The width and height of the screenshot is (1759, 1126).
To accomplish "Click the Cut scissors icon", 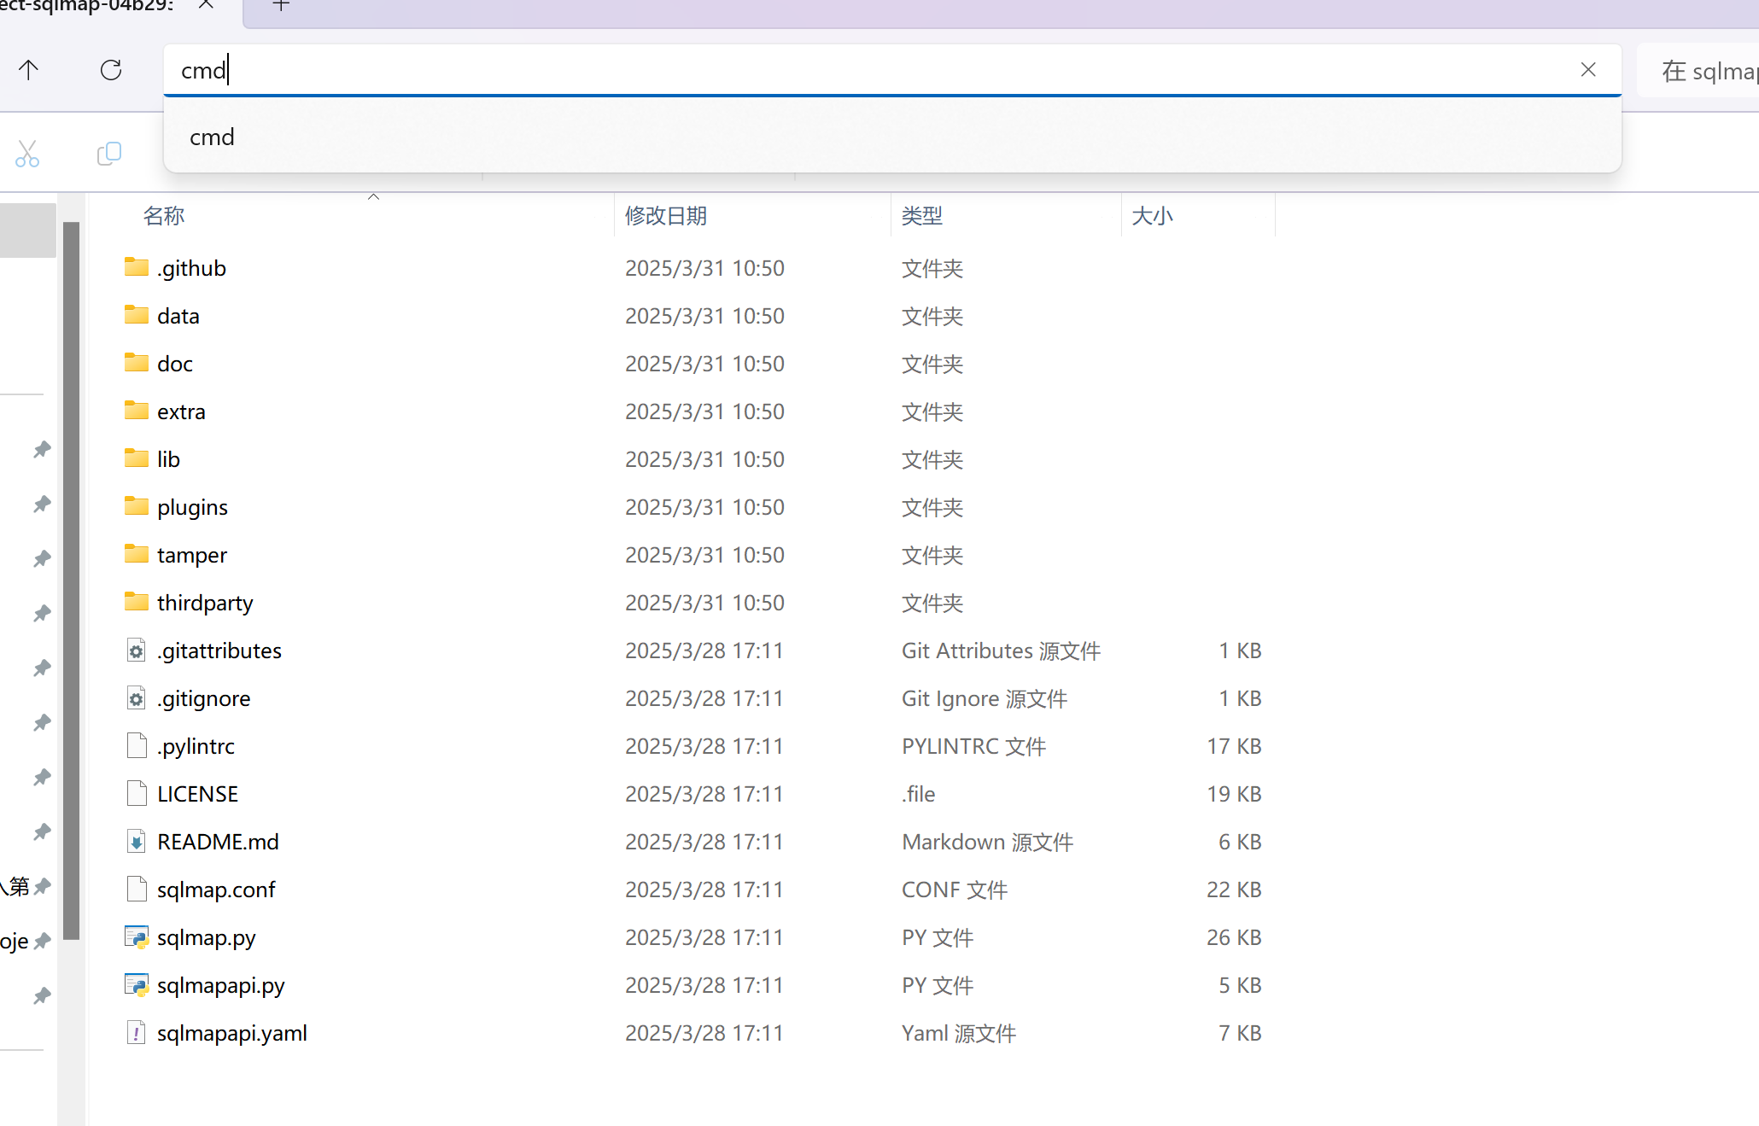I will [x=27, y=154].
